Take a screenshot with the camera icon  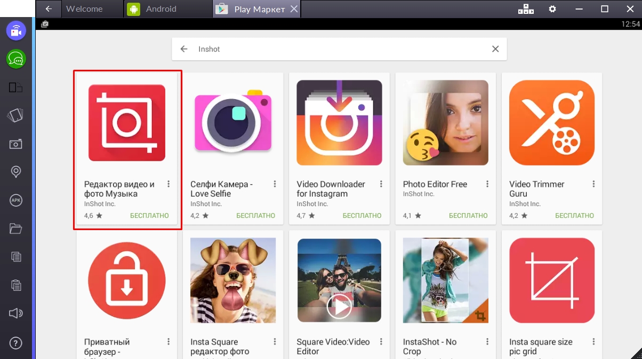[x=16, y=144]
